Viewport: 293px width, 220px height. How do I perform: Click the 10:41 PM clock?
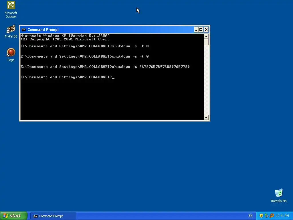[282, 216]
